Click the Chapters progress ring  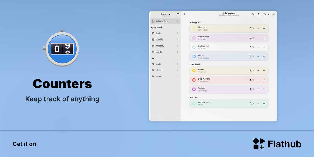[194, 29]
